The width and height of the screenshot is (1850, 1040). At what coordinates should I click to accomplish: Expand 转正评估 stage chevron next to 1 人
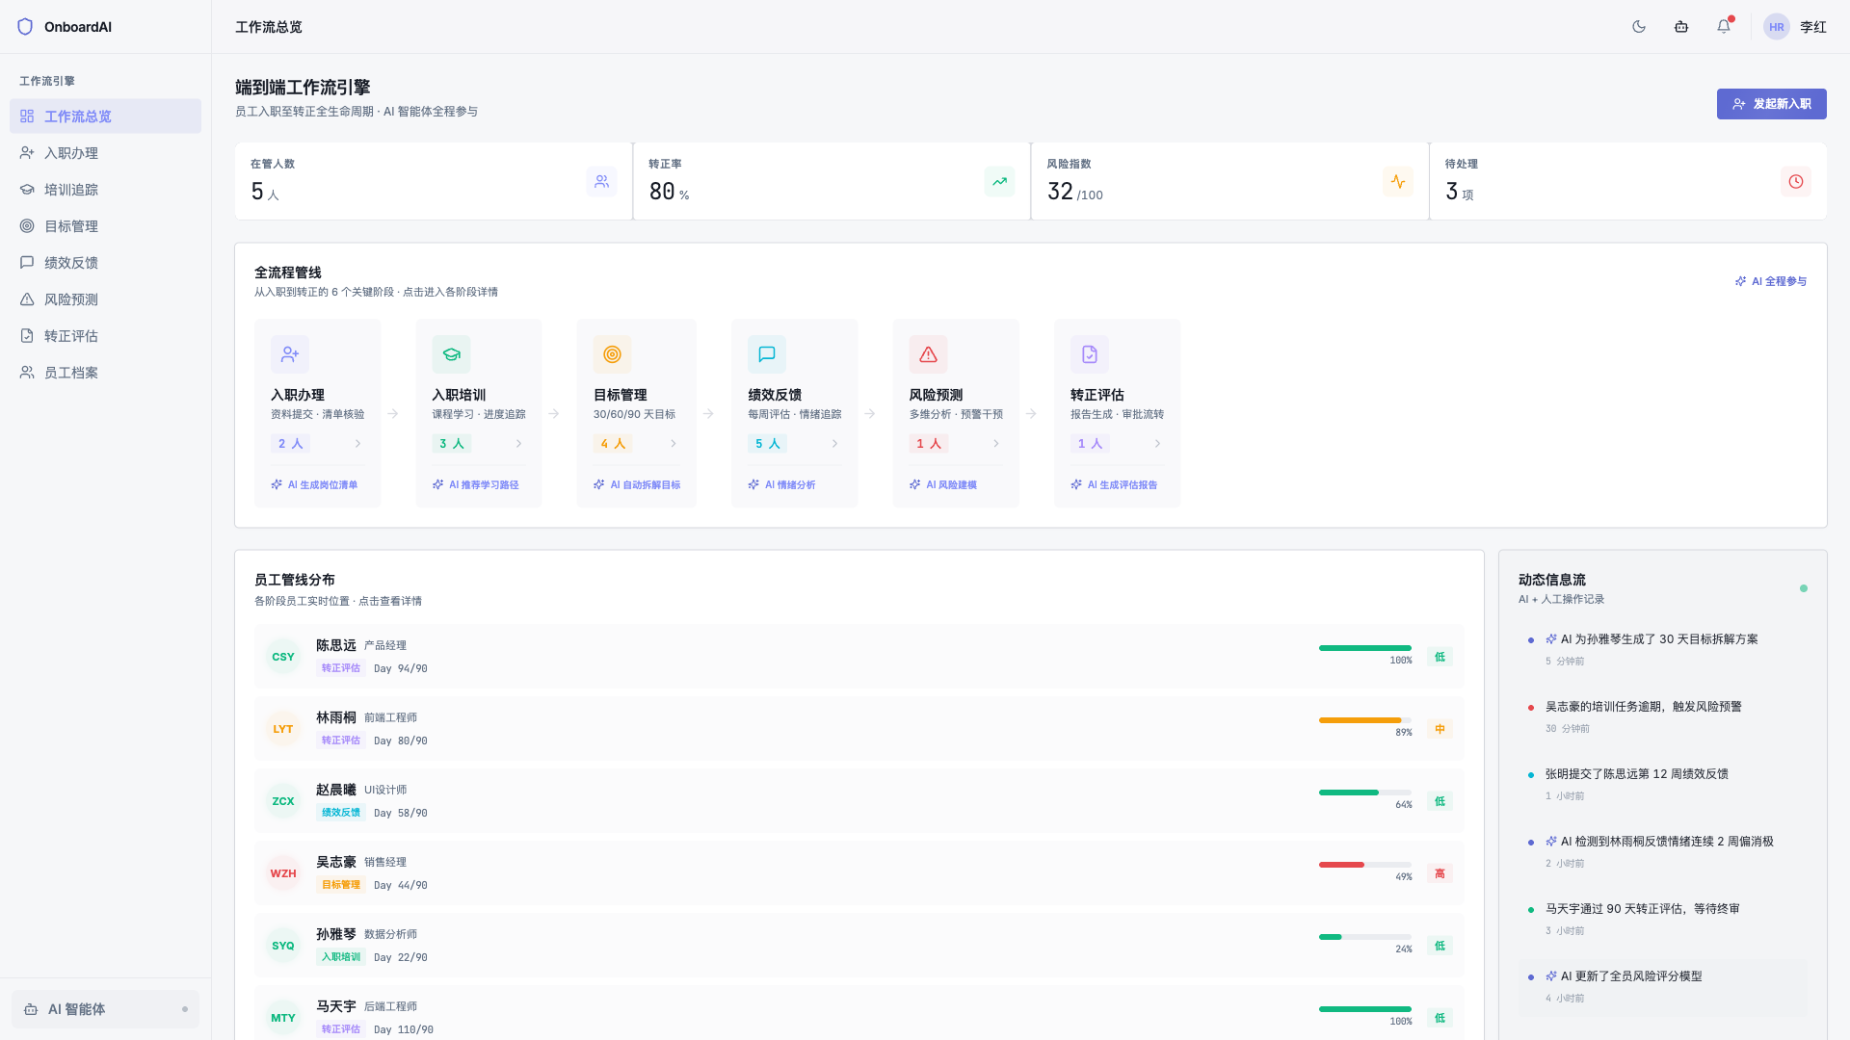point(1157,444)
